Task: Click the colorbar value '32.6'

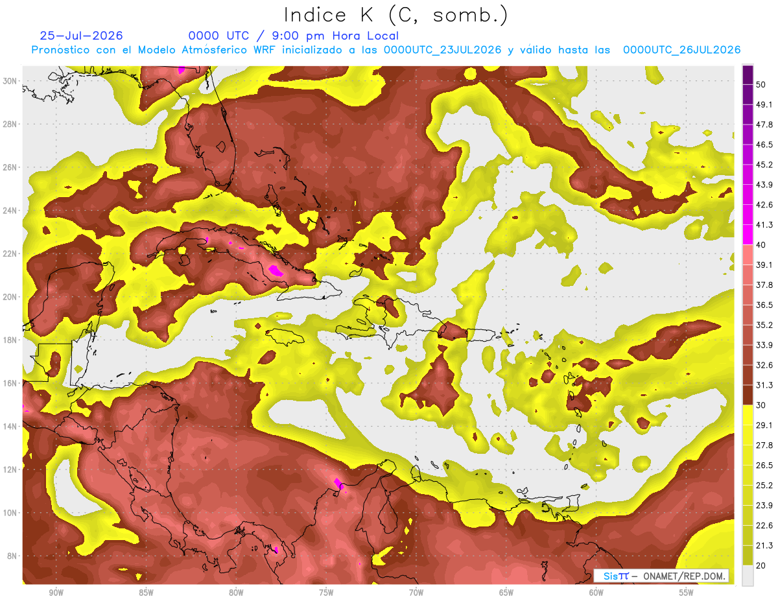Action: 764,365
